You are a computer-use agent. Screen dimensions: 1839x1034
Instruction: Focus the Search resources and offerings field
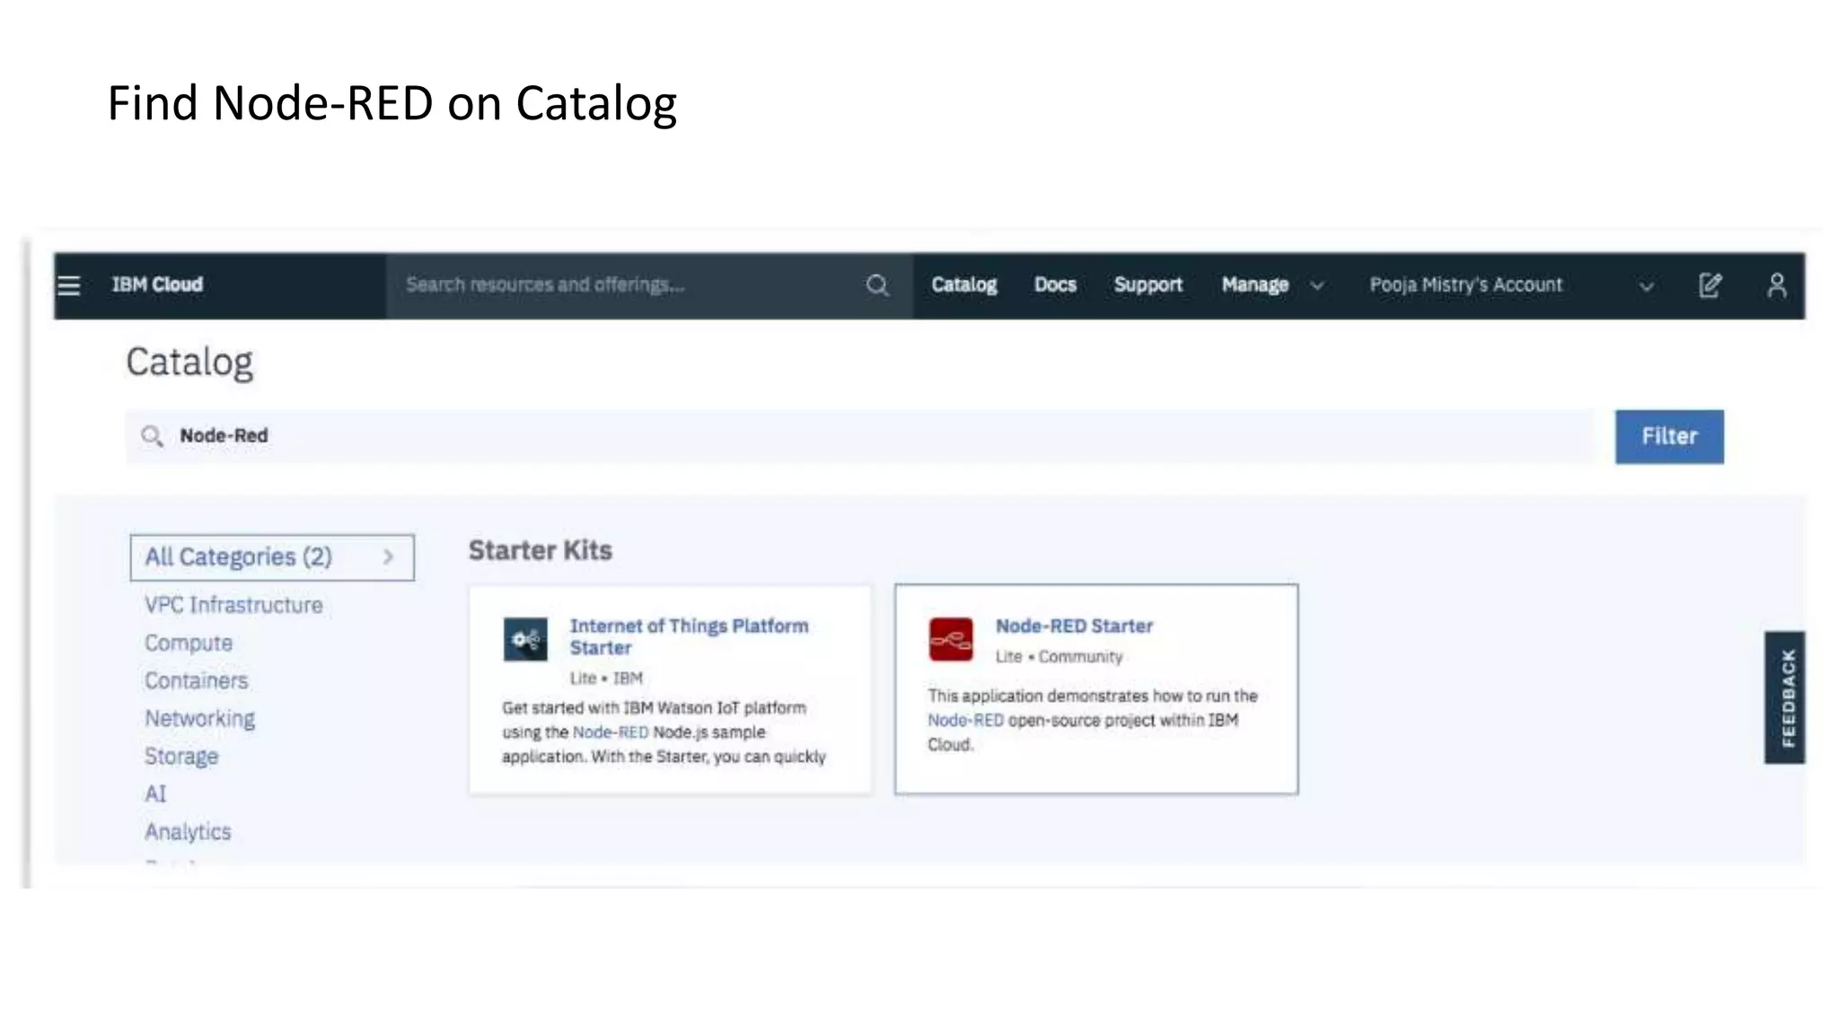[650, 285]
